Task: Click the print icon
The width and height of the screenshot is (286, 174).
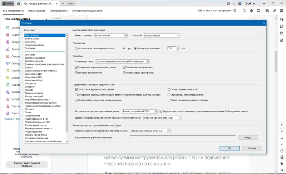Action: coord(258,11)
